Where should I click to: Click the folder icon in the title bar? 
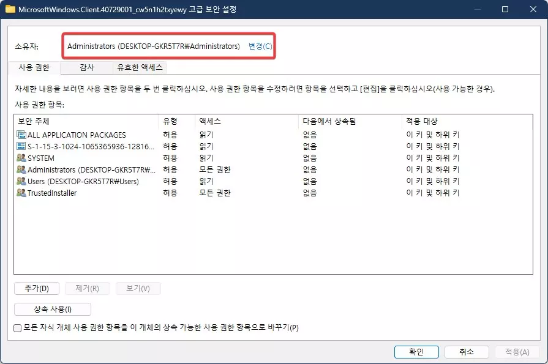pyautogui.click(x=10, y=9)
